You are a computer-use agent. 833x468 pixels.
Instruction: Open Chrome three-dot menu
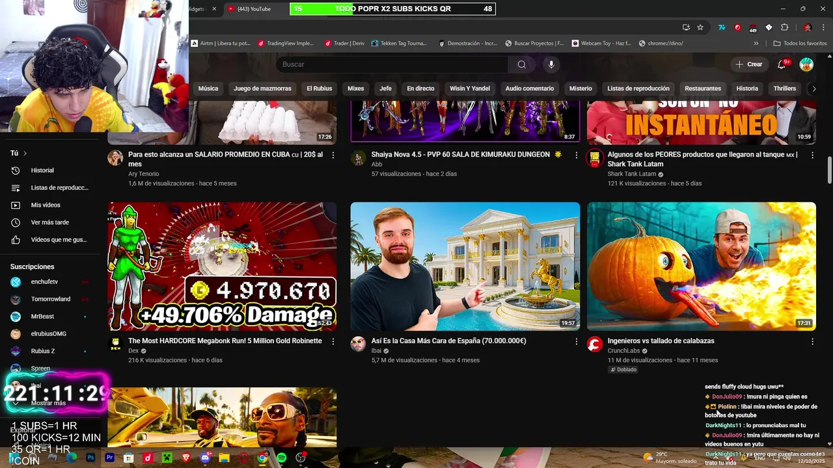pyautogui.click(x=823, y=27)
